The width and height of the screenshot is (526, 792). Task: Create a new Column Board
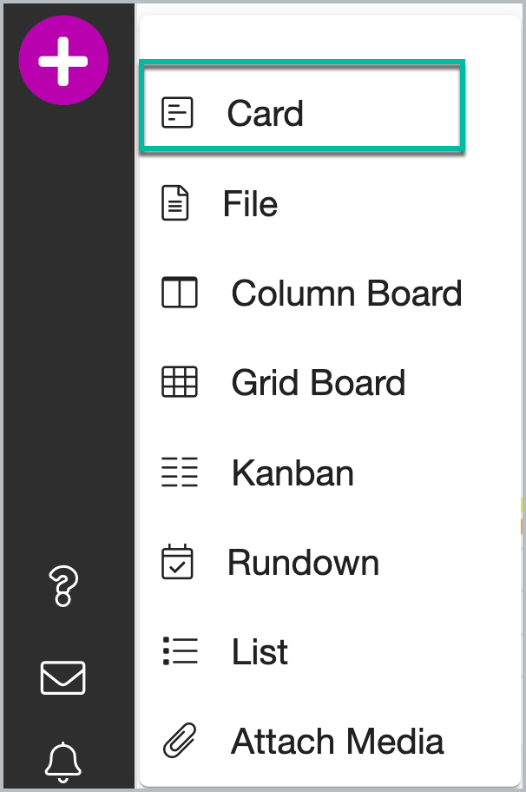click(347, 293)
